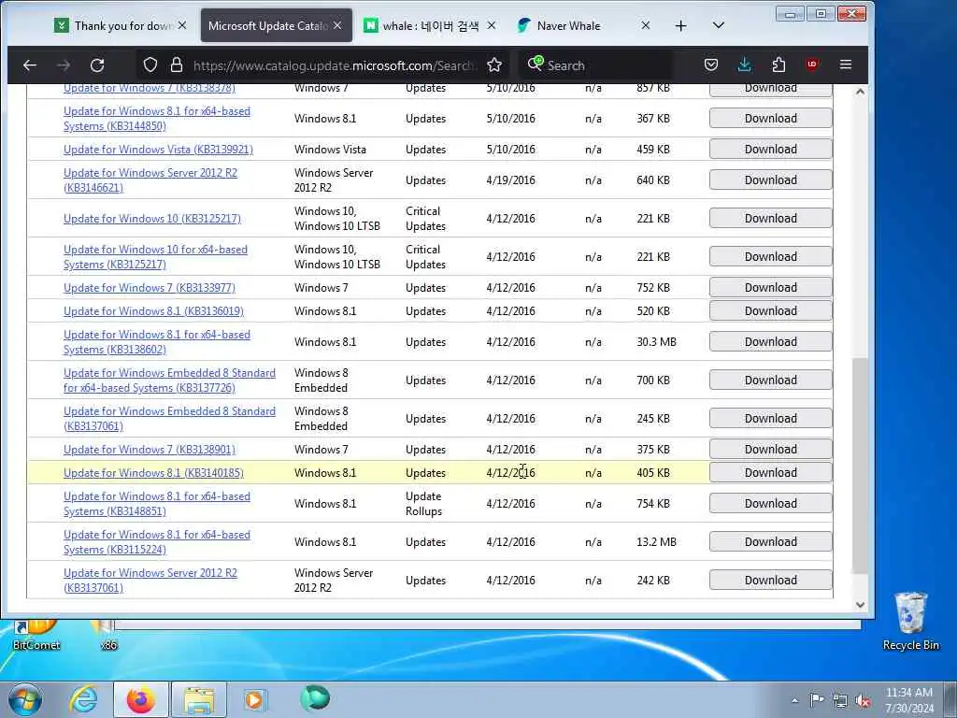Click the Firefox Search box
The width and height of the screenshot is (957, 718).
595,65
